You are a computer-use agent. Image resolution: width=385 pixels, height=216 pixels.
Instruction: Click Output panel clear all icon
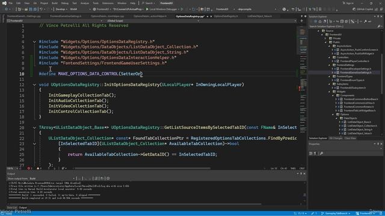[96, 179]
